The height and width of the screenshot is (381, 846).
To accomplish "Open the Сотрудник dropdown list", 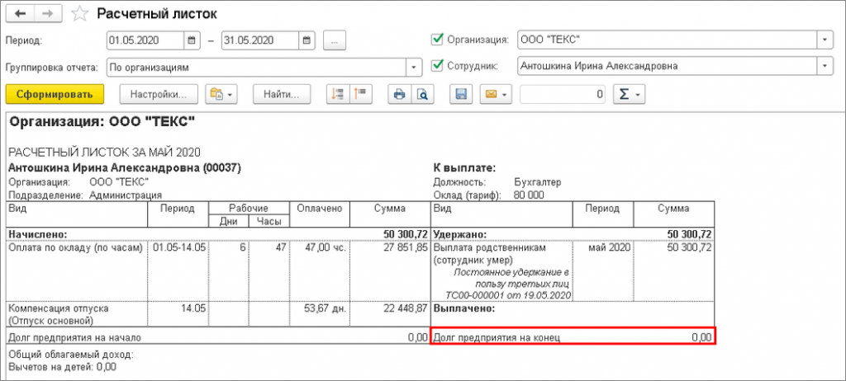I will (824, 67).
